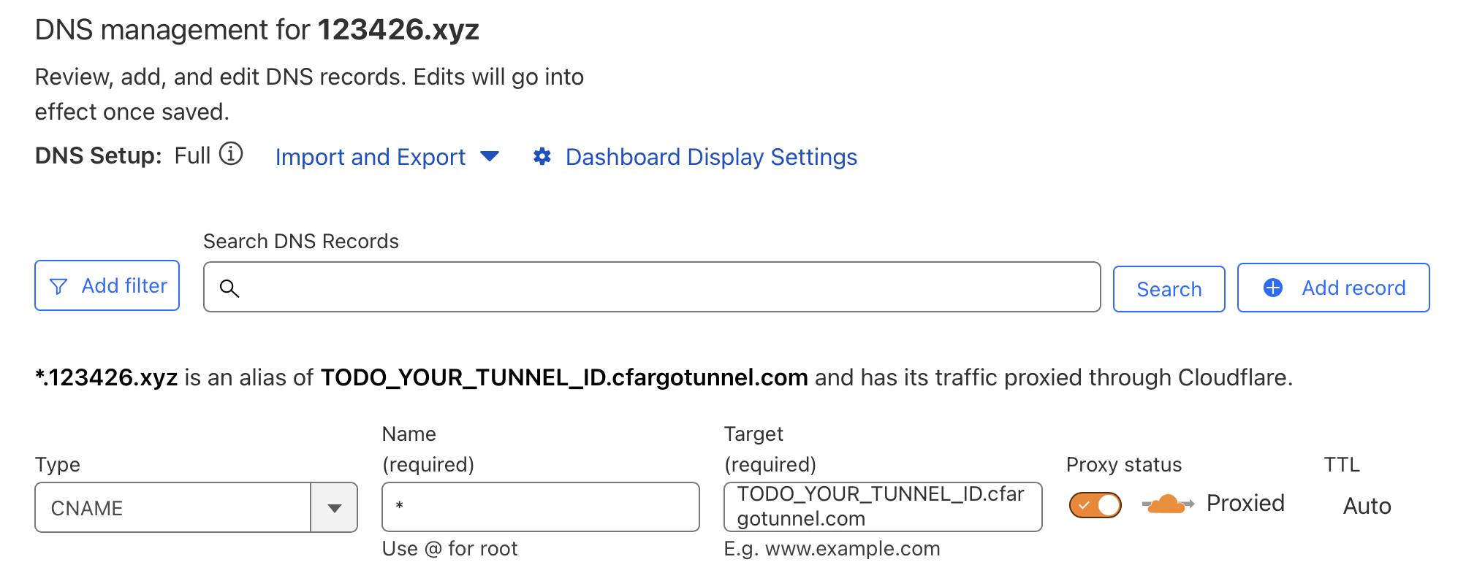
Task: Click the Add filter button
Action: tap(107, 285)
